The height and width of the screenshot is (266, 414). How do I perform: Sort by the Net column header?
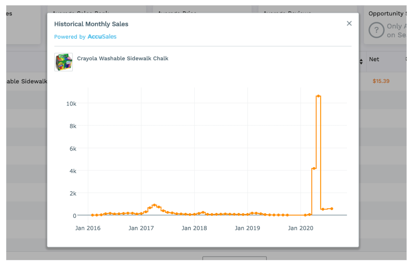click(x=374, y=59)
